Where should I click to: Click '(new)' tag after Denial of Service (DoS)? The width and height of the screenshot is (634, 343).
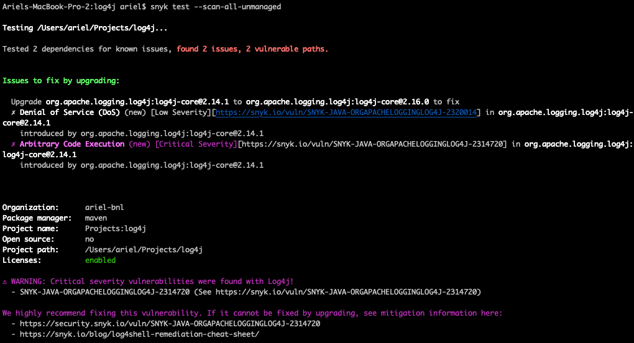(x=135, y=112)
